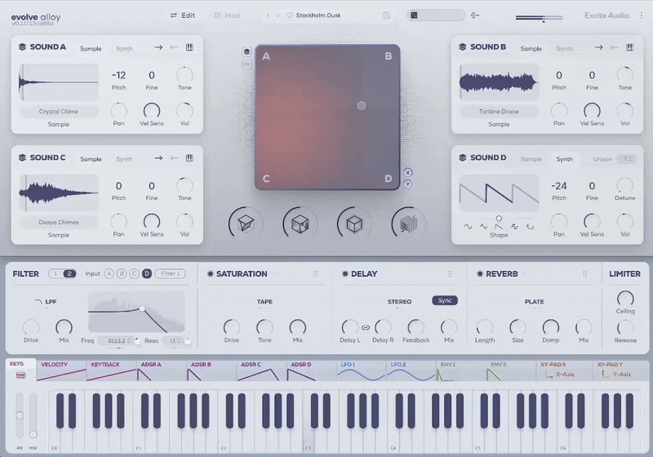Click the Delay Sync button
The height and width of the screenshot is (457, 653).
pos(445,301)
